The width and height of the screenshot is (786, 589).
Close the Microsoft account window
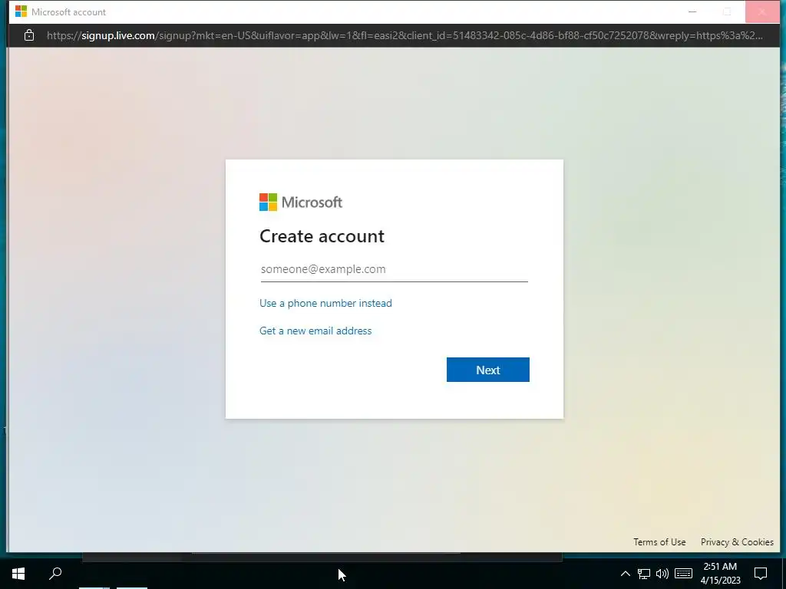(762, 12)
